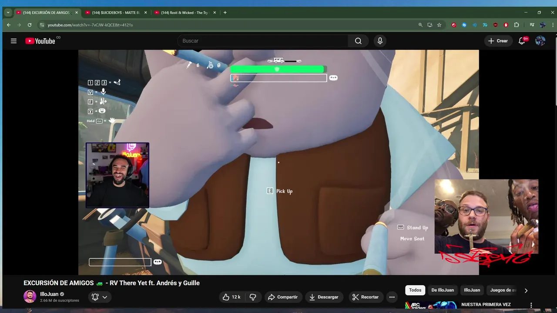This screenshot has height=313, width=557.
Task: Reload the page with the refresh icon
Action: click(30, 25)
